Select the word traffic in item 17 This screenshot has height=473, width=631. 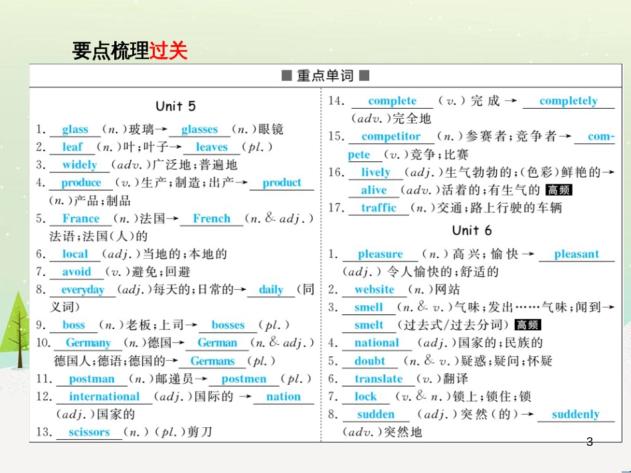click(379, 207)
